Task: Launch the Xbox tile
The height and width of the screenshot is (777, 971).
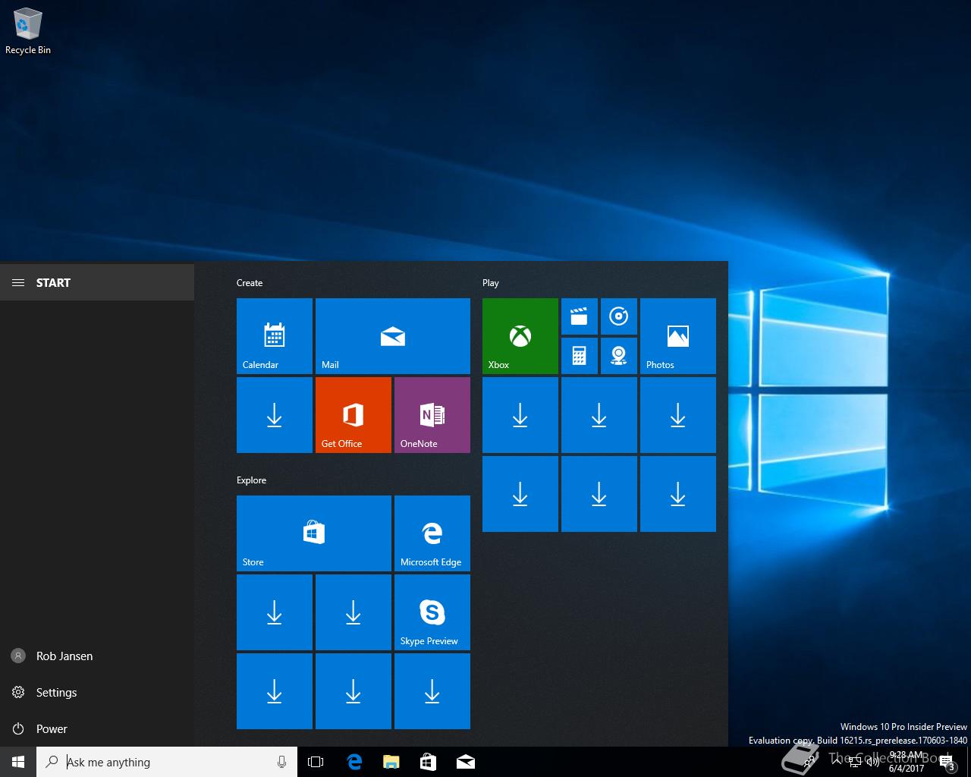Action: 520,336
